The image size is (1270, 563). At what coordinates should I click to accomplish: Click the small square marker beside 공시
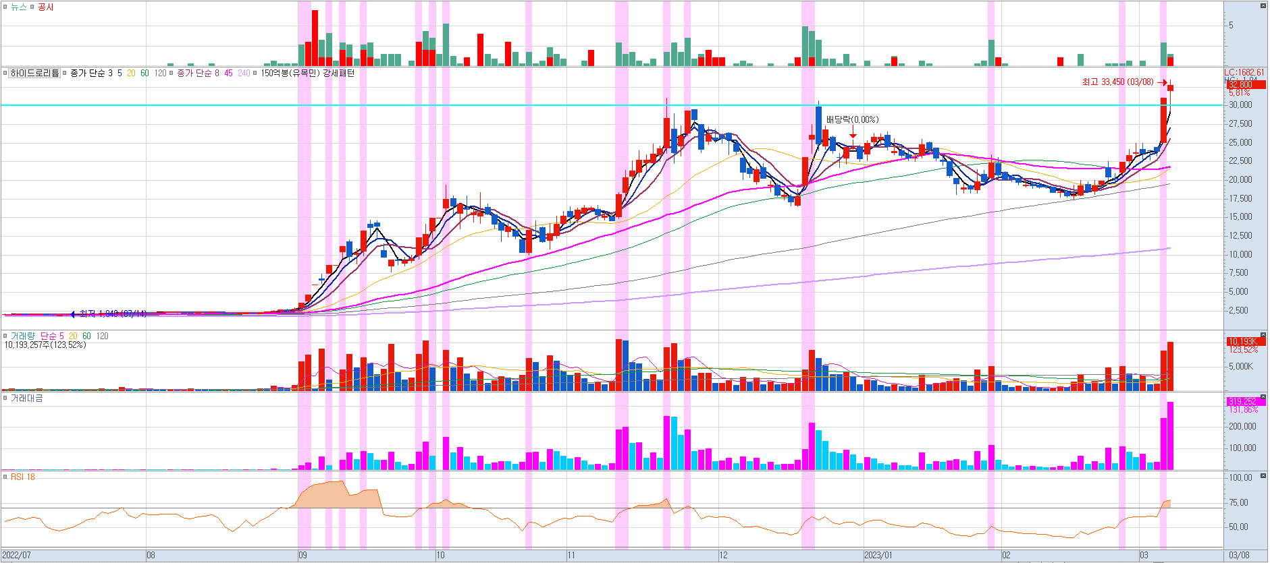(x=32, y=7)
